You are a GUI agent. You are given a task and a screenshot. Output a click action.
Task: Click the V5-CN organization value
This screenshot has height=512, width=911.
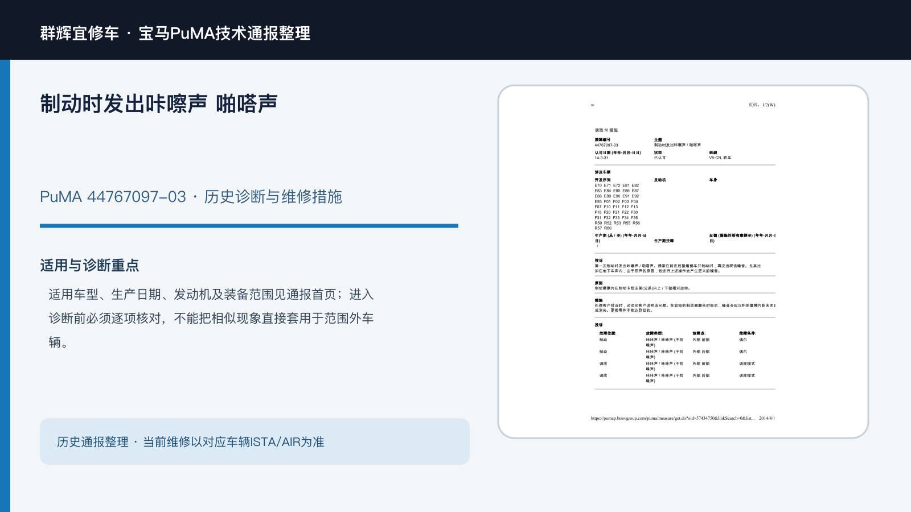720,158
